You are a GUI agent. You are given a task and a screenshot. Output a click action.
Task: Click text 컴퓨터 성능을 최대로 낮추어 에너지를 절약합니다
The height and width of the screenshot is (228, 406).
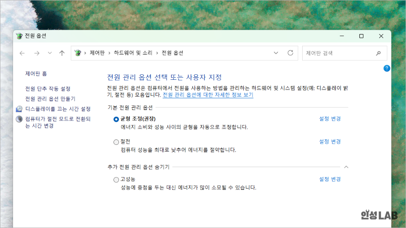(x=178, y=150)
